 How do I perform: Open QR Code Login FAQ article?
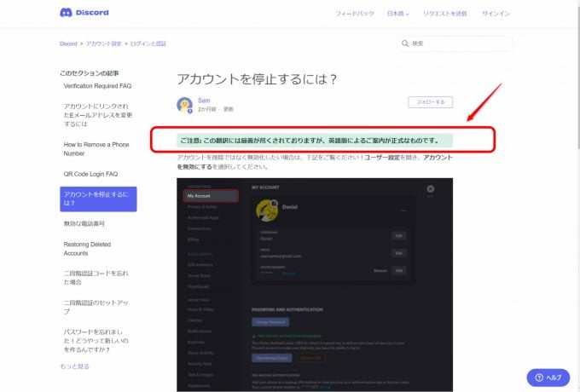90,174
